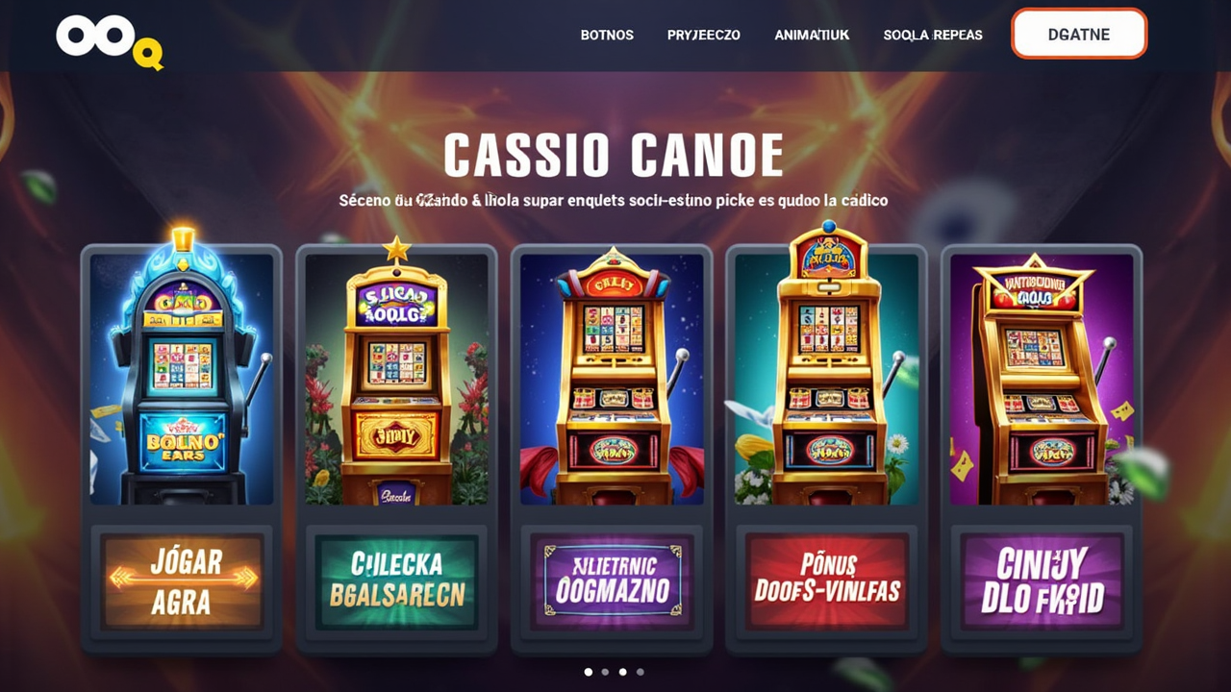Click the red PONUS DOOFS-VINLFAS button
1231x692 pixels.
826,581
